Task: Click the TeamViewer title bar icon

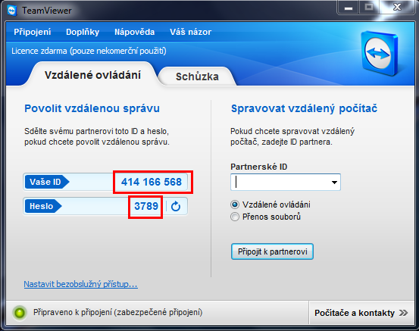Action: [12, 11]
